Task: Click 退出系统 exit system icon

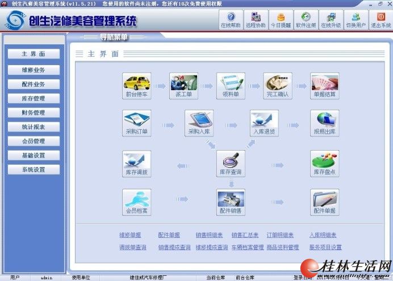Action: (381, 20)
